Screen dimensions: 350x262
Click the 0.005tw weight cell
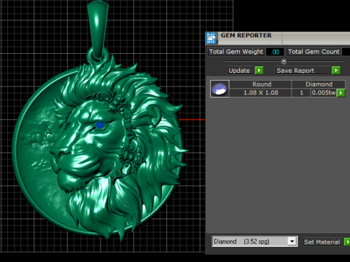pyautogui.click(x=324, y=92)
